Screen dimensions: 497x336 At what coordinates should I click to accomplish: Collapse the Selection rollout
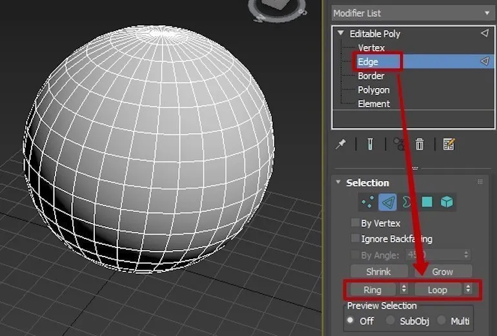point(338,183)
